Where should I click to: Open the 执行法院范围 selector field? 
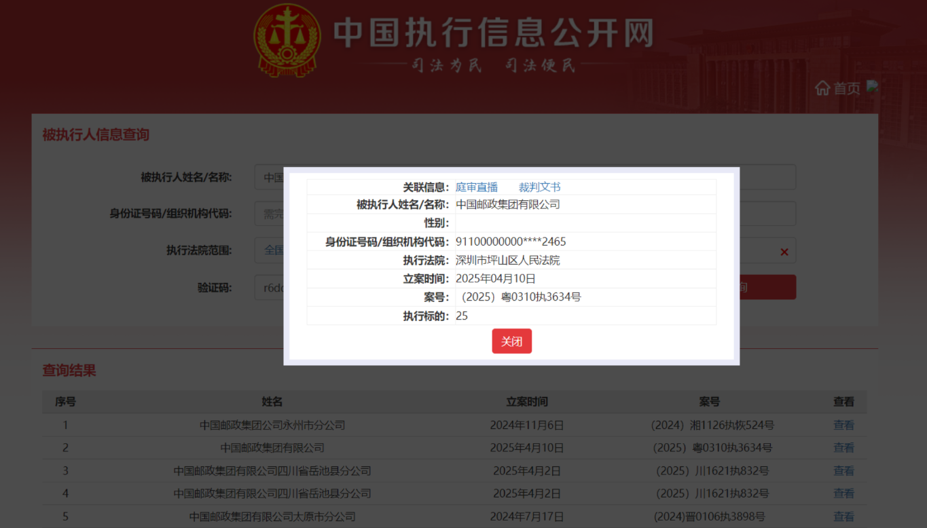(x=525, y=250)
